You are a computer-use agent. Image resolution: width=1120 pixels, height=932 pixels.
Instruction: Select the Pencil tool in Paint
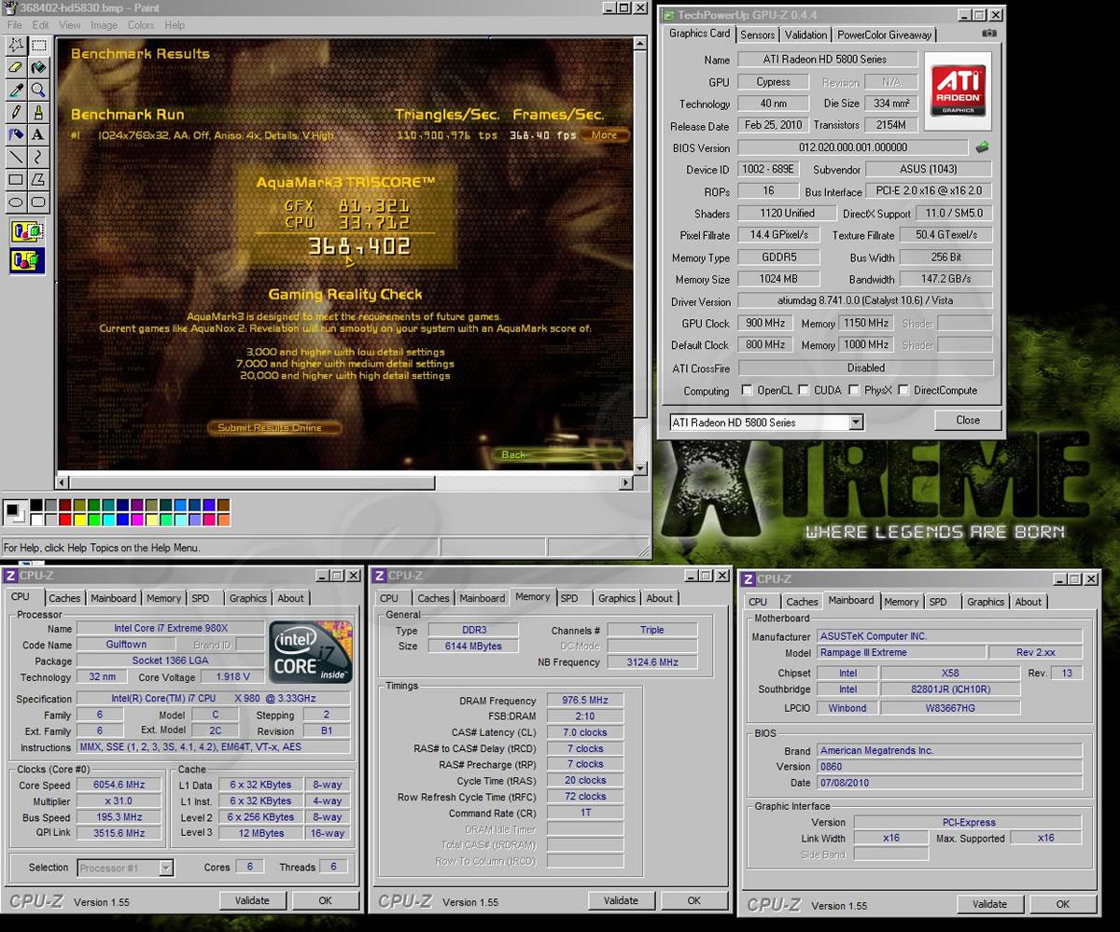point(16,112)
